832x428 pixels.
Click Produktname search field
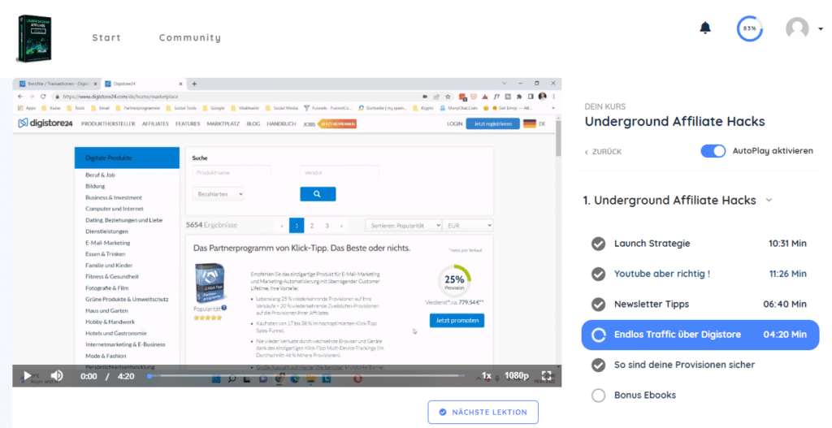click(x=232, y=172)
